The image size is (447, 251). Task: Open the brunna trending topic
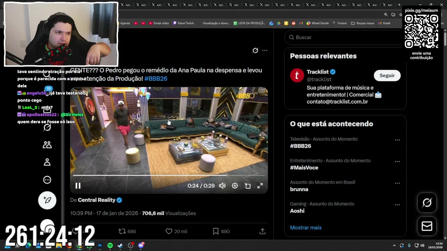click(299, 189)
